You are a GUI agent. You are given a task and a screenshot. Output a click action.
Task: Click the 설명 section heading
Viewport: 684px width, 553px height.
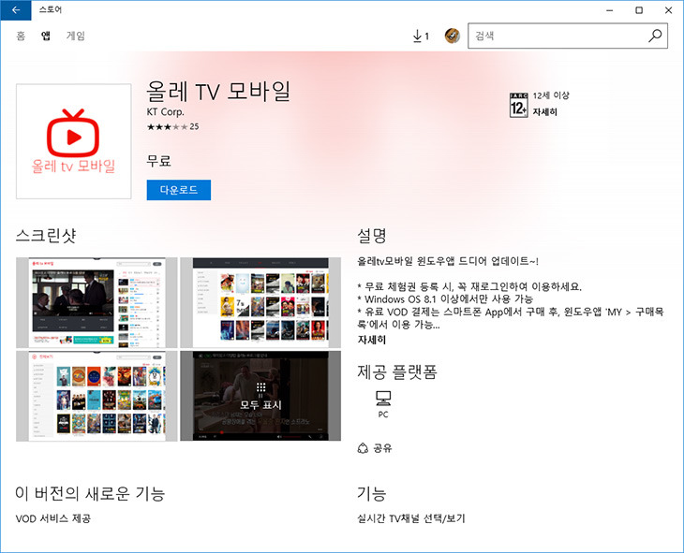[372, 235]
